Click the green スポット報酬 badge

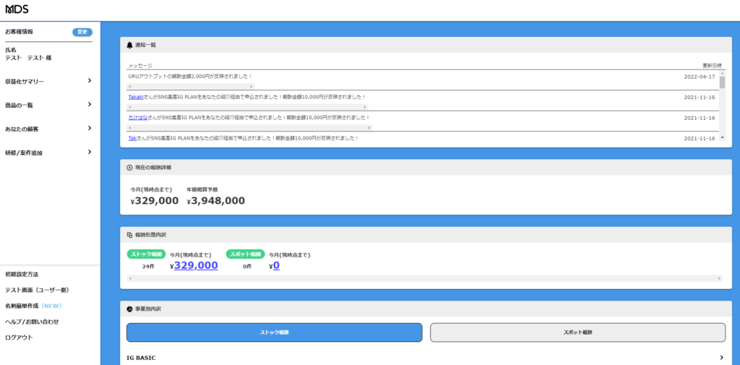pos(245,254)
